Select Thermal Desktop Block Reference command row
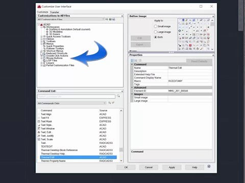Screen dimensions: 245x183 click(79, 150)
